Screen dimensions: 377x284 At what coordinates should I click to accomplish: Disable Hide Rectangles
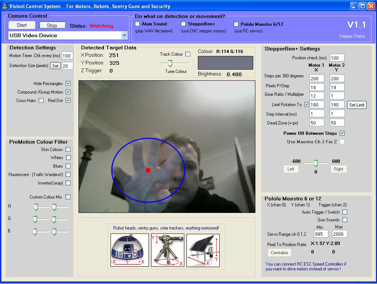(x=69, y=83)
